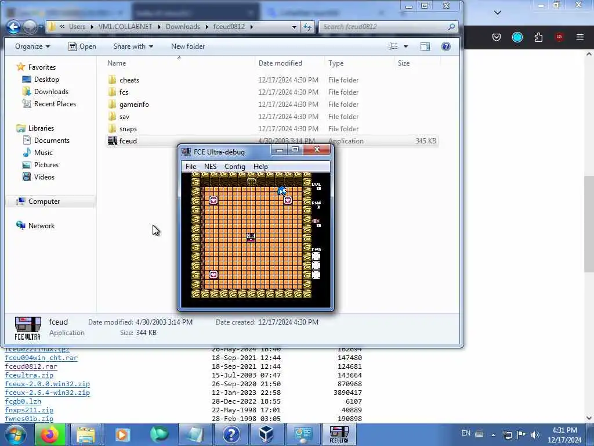Show hidden system tray icons arrow
The width and height of the screenshot is (594, 446).
click(x=493, y=434)
